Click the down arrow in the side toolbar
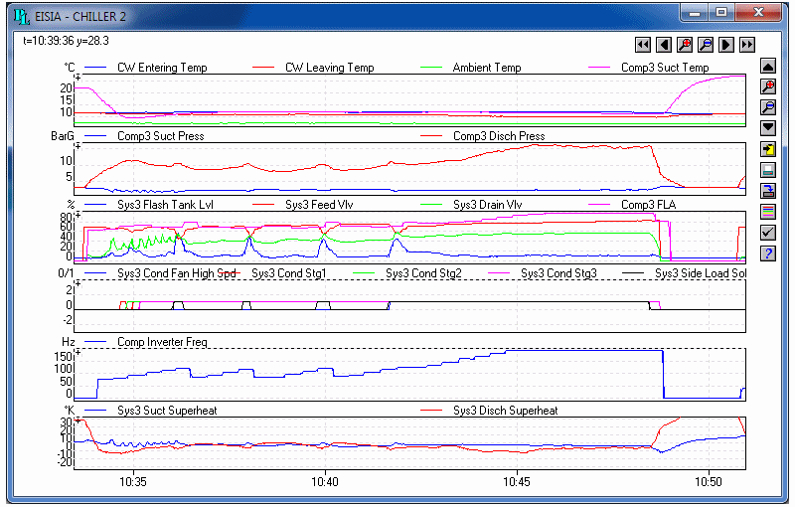Screen dimensions: 795x507 pyautogui.click(x=768, y=128)
